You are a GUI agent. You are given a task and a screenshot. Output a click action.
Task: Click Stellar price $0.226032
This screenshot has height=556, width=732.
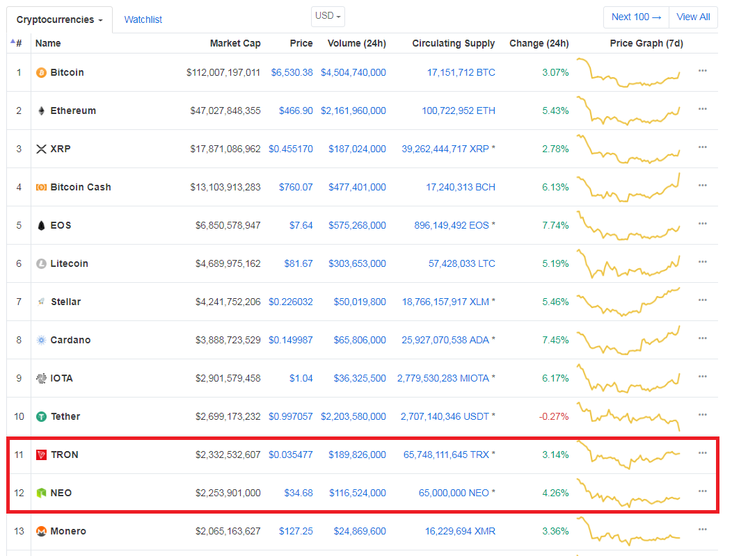290,302
